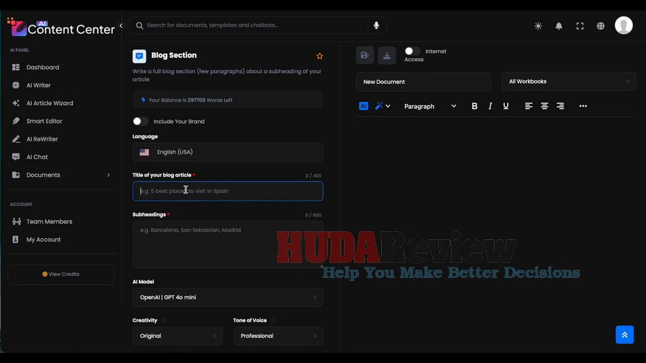Image resolution: width=646 pixels, height=363 pixels.
Task: Open AI Article Wizard in sidebar
Action: click(49, 103)
